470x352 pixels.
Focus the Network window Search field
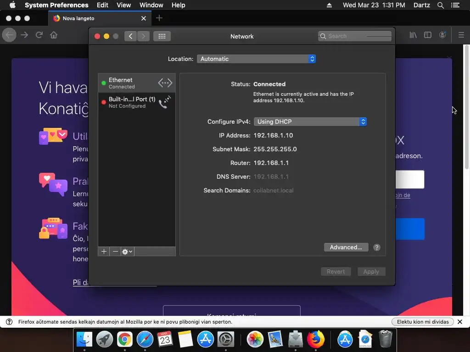pyautogui.click(x=355, y=36)
